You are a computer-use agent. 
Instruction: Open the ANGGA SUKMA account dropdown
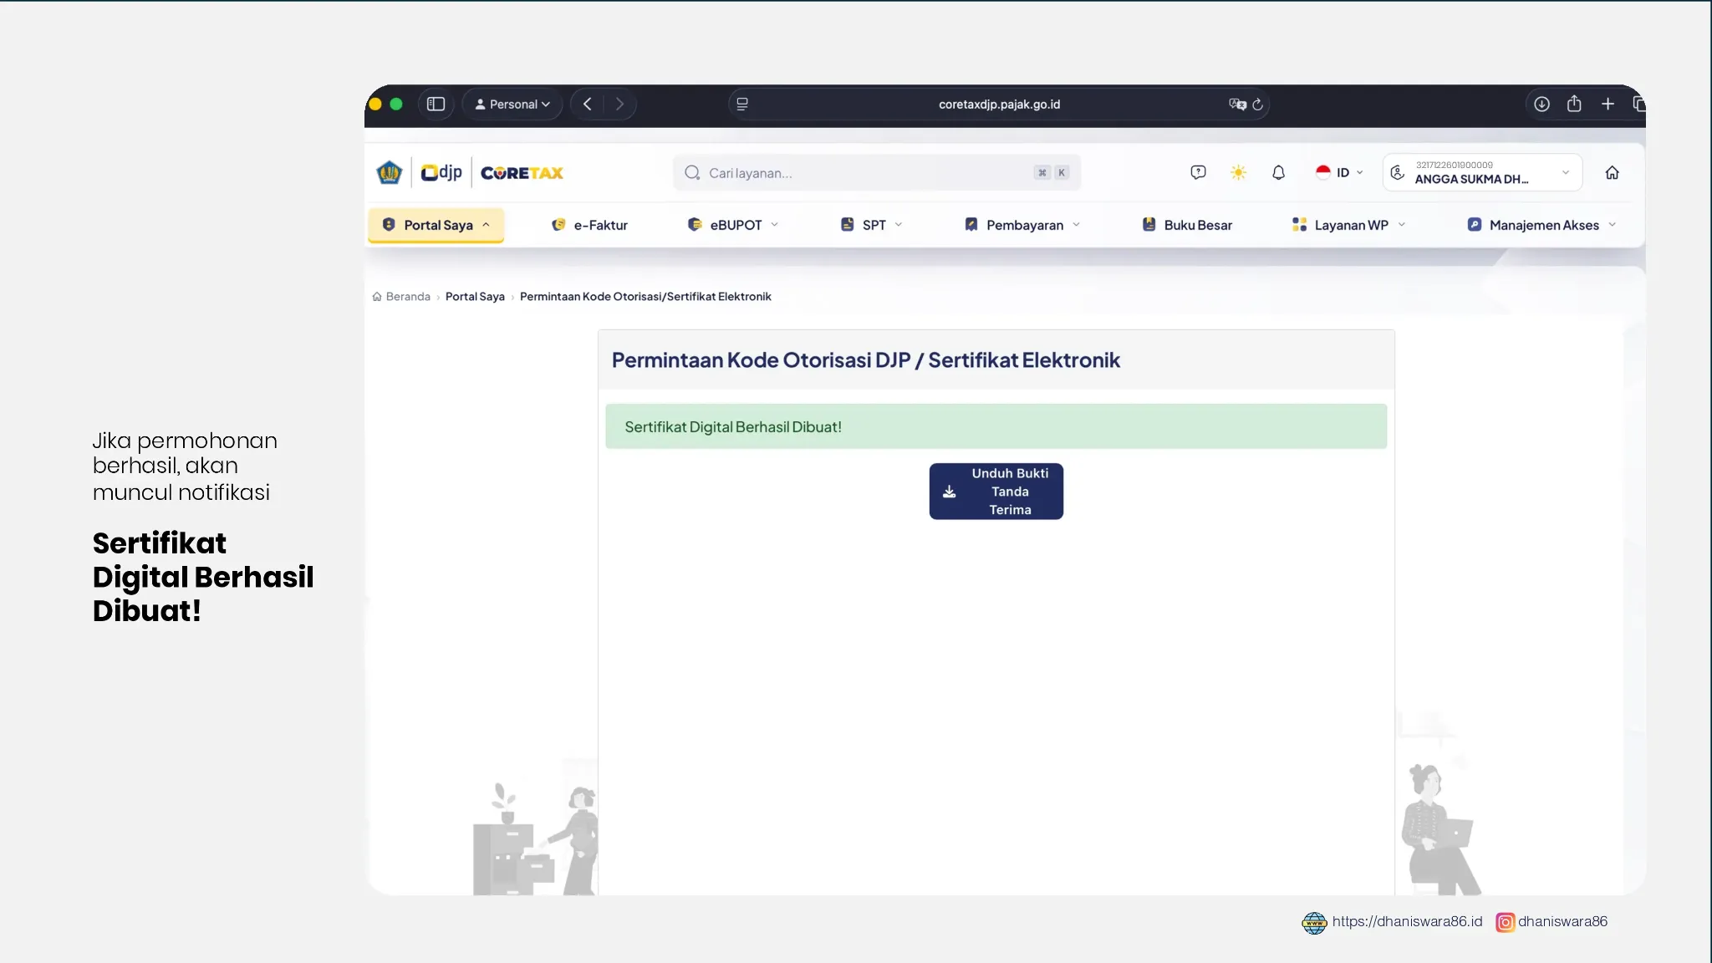pyautogui.click(x=1482, y=172)
